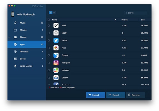
Task: Click the Vinci app icon
Action: 56,25
